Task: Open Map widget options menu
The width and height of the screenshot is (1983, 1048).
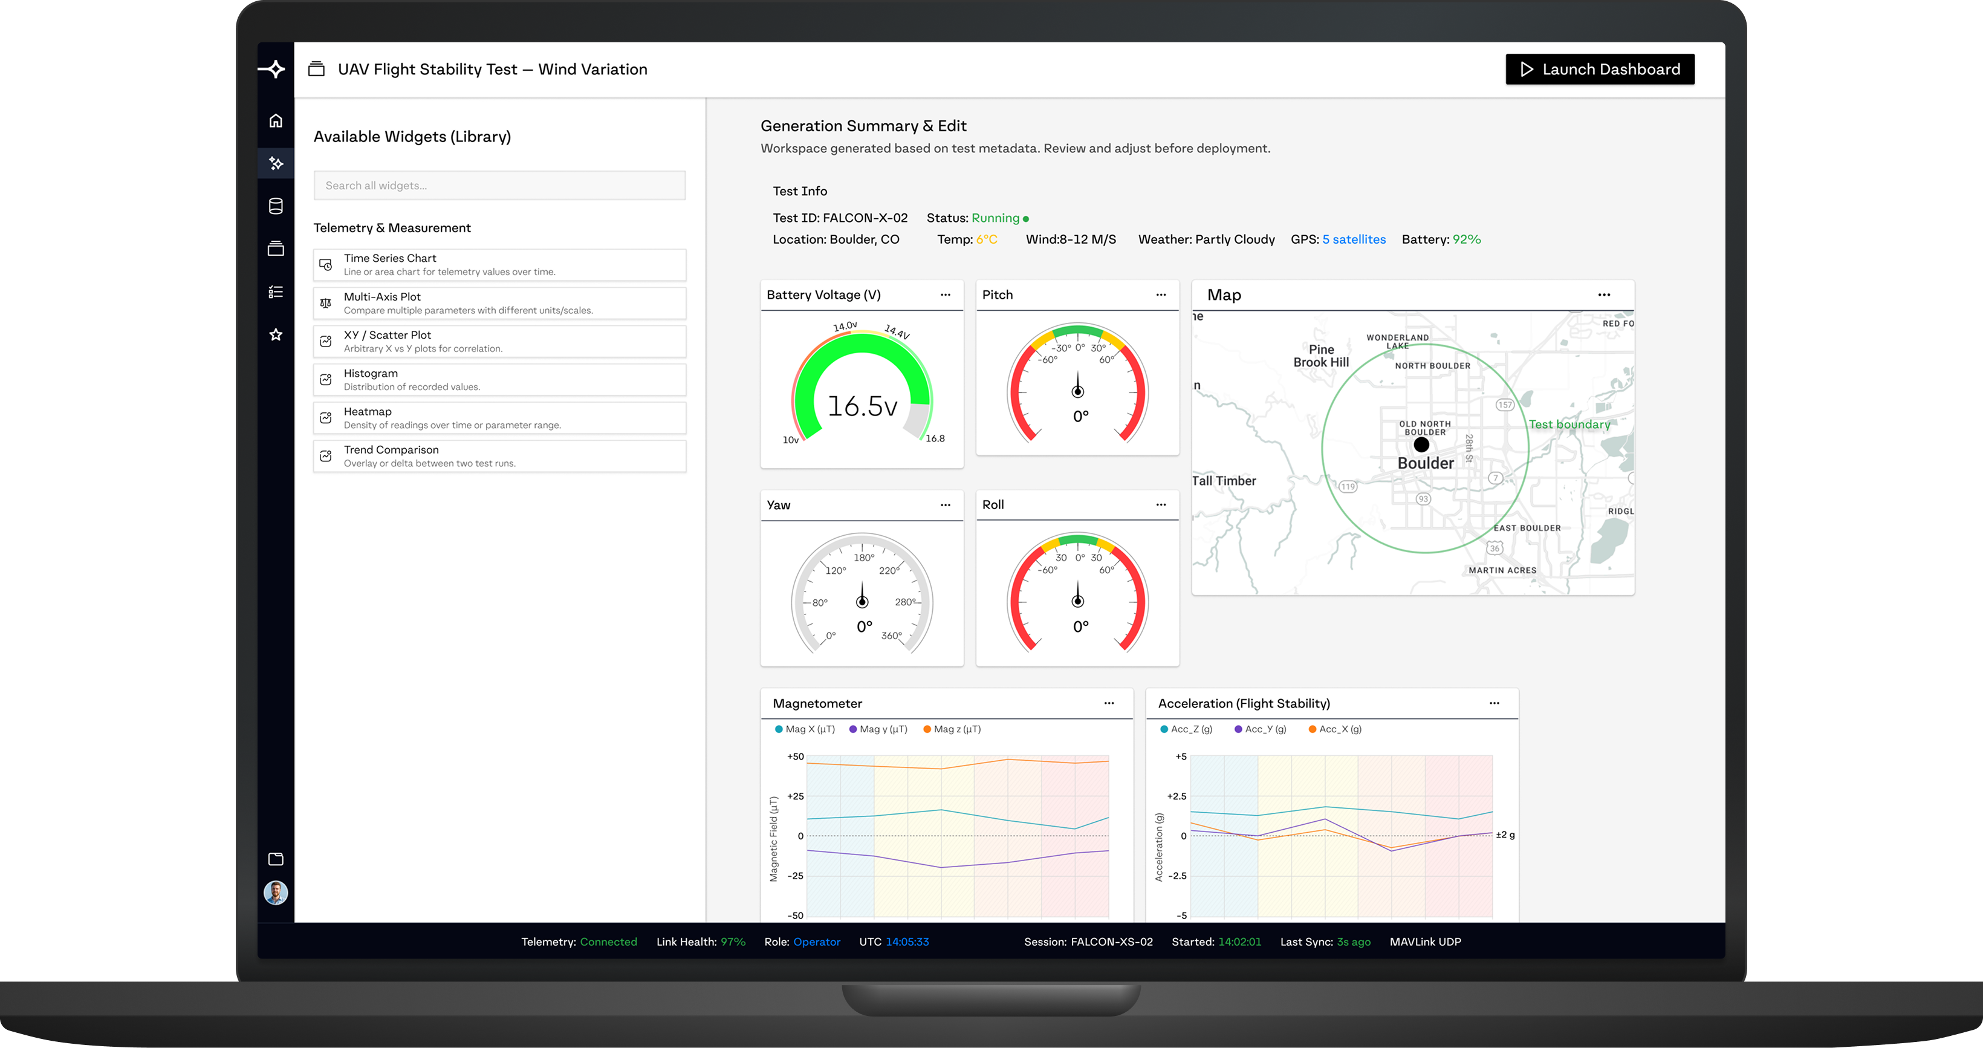Action: (x=1605, y=295)
